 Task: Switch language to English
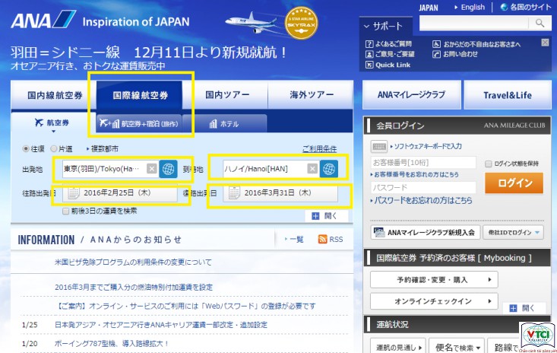point(472,8)
